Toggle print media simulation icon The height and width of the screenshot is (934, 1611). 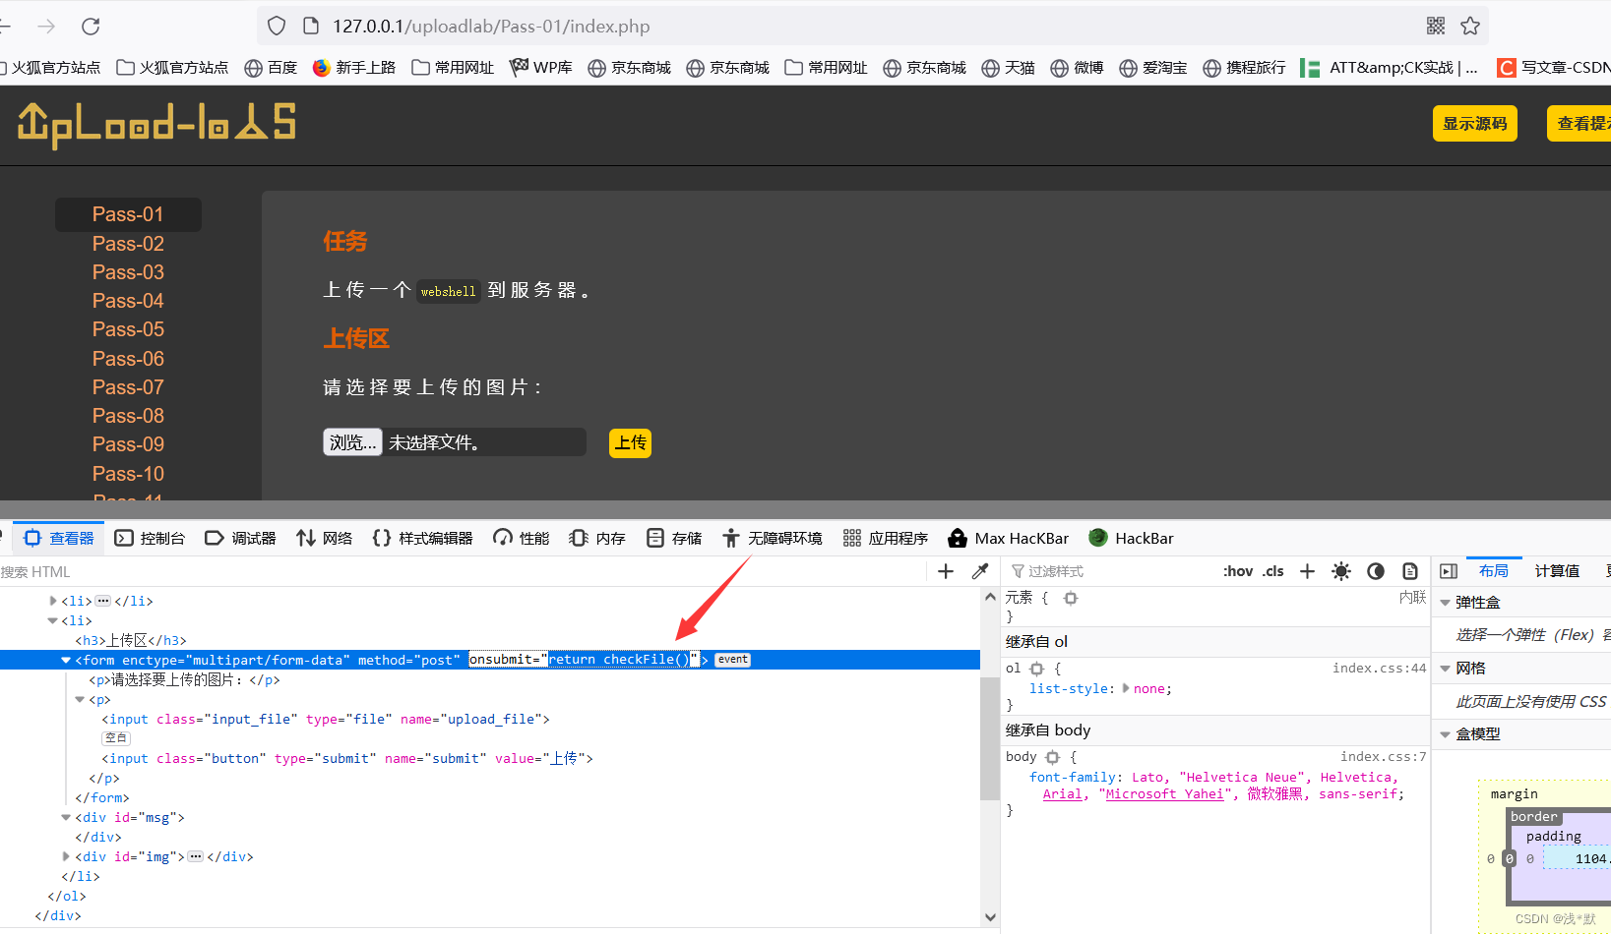click(1410, 571)
